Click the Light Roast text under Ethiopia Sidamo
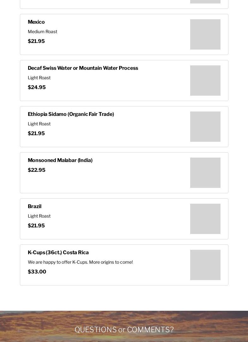This screenshot has height=342, width=248. (39, 124)
